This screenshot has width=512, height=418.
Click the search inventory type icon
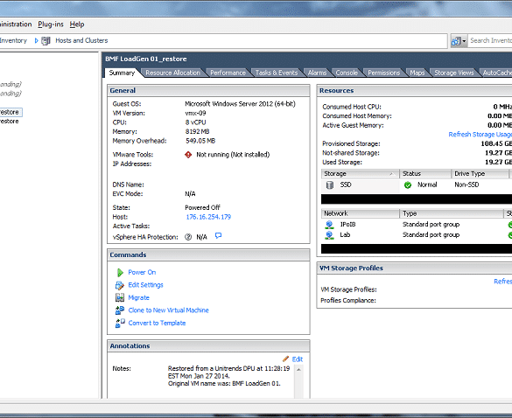pos(456,41)
